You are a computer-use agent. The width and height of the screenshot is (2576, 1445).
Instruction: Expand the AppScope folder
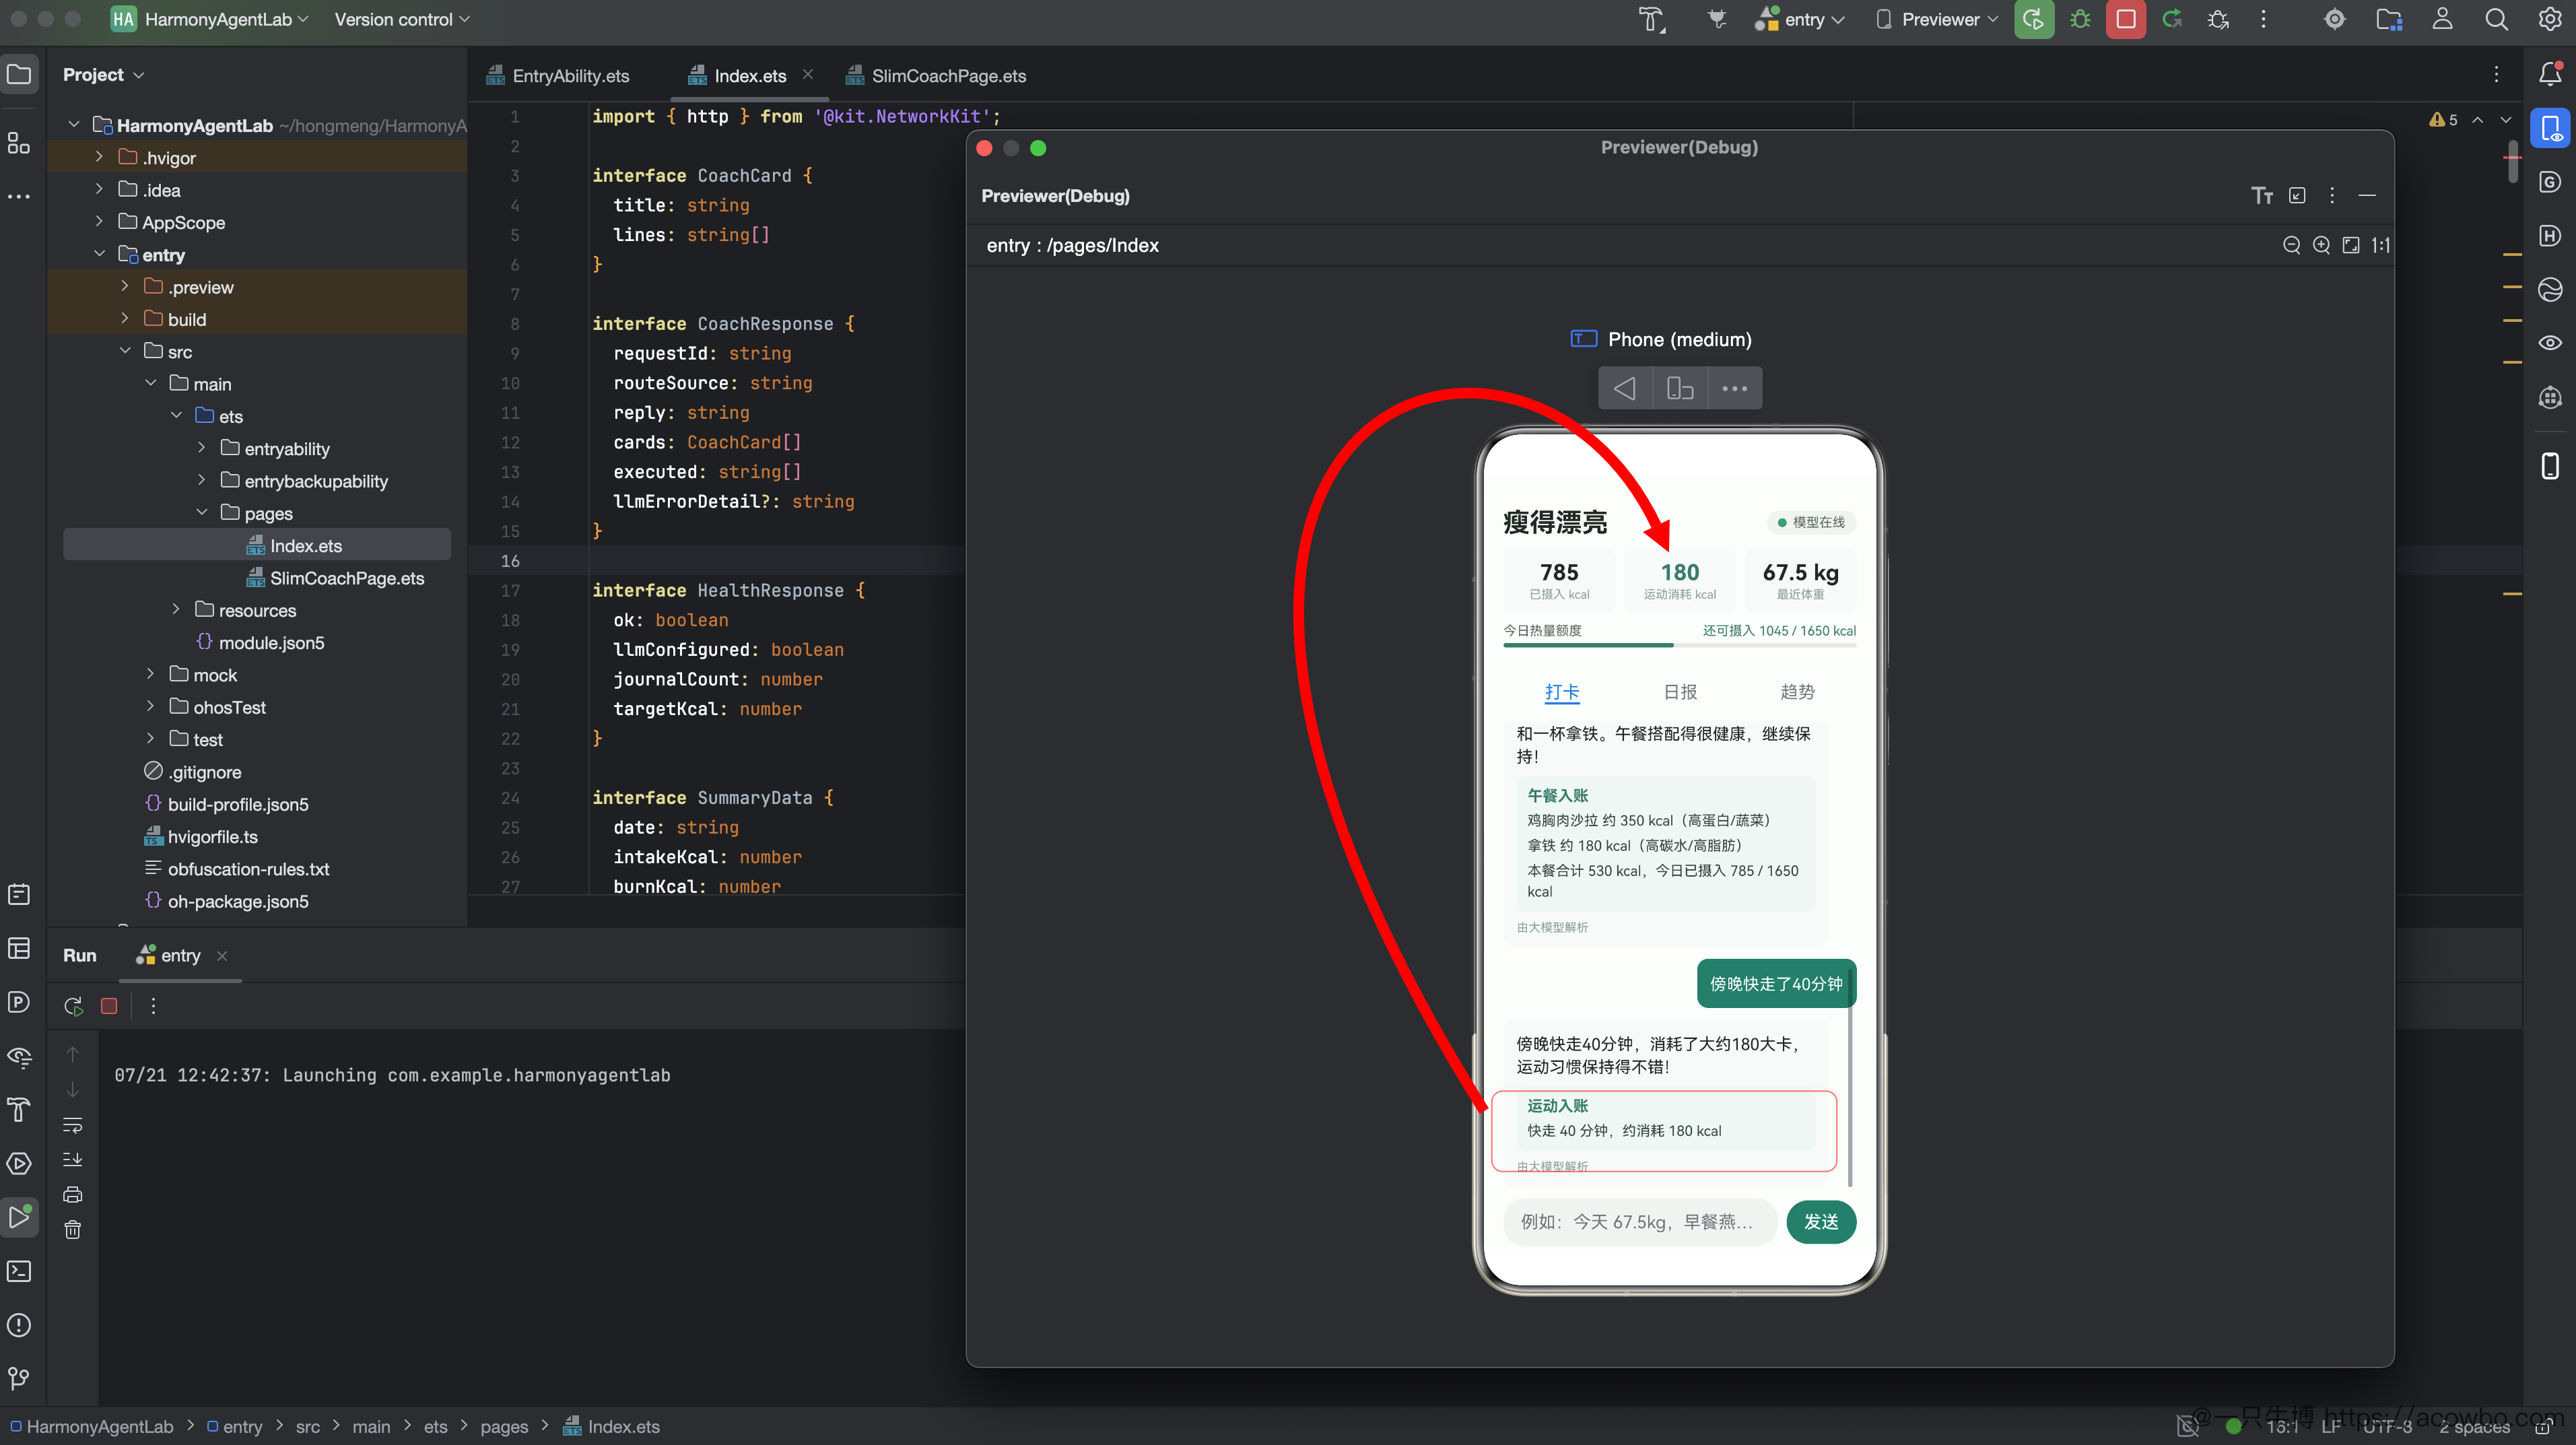99,222
